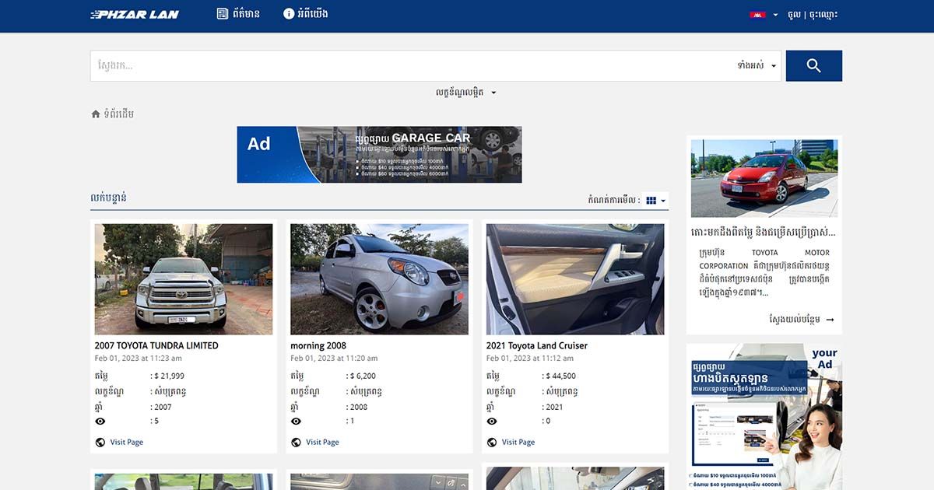This screenshot has width=934, height=490.
Task: Expand the advanced search options
Action: pos(466,92)
